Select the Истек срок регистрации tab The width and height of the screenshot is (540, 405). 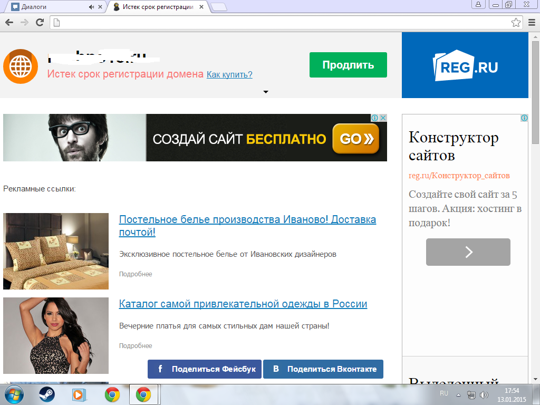click(x=158, y=7)
